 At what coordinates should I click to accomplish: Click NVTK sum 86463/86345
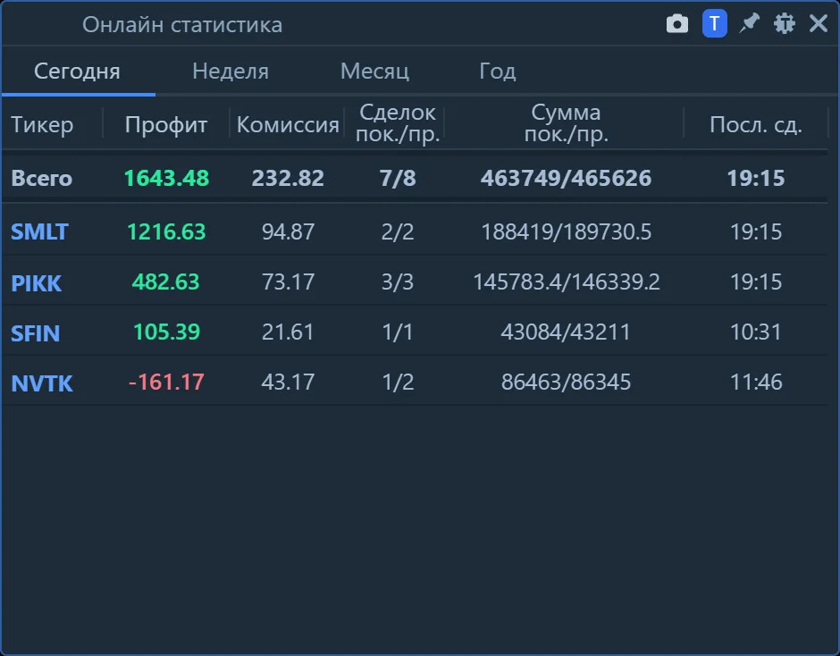(567, 383)
